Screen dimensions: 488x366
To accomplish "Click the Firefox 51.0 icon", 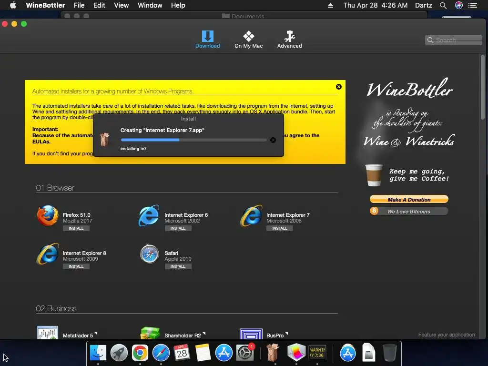I will click(48, 215).
